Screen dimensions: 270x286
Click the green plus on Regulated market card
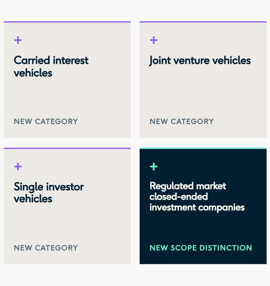coord(153,166)
